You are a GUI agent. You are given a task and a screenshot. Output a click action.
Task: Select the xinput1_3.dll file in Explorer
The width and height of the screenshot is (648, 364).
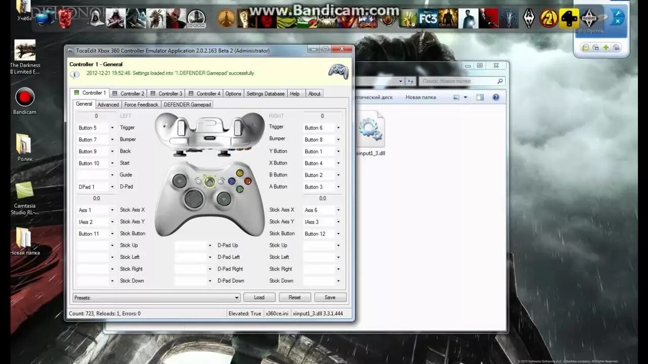(x=371, y=134)
